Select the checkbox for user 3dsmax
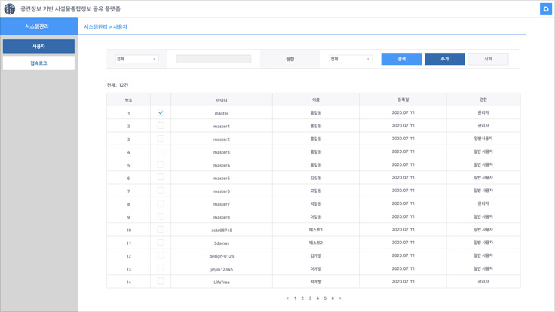 pos(161,243)
